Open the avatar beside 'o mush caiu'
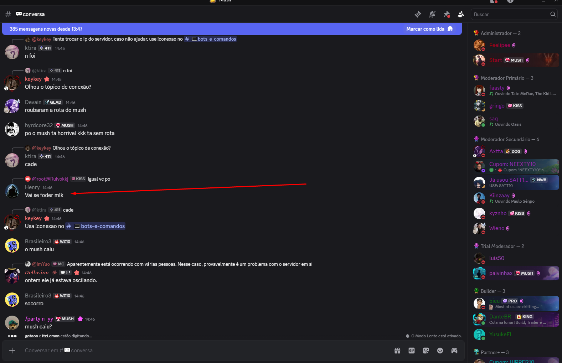This screenshot has width=562, height=363. [12, 245]
